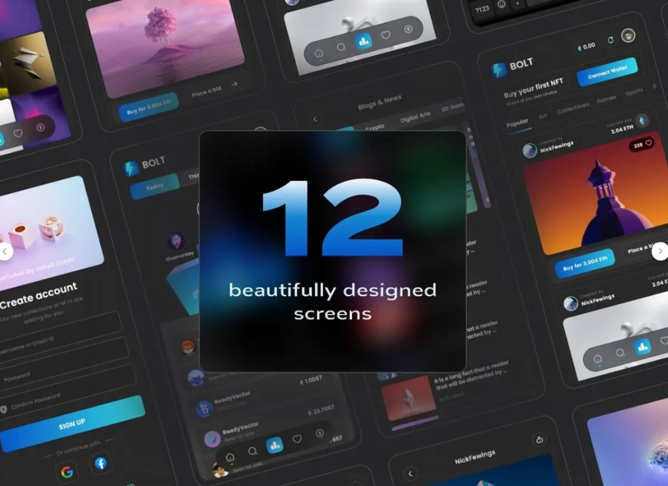Tap home icon in nav bar above Blogs & News

tap(319, 53)
